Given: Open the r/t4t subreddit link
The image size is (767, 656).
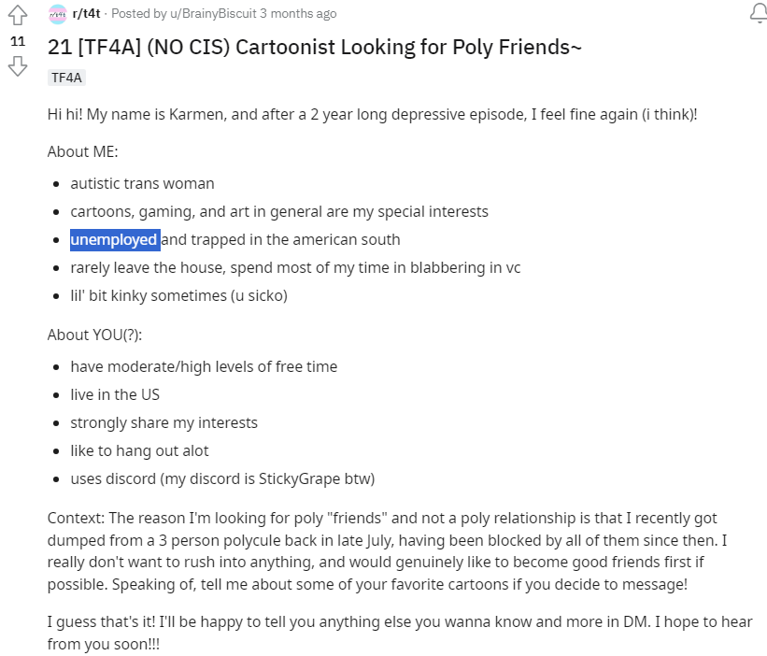Looking at the screenshot, I should 86,14.
